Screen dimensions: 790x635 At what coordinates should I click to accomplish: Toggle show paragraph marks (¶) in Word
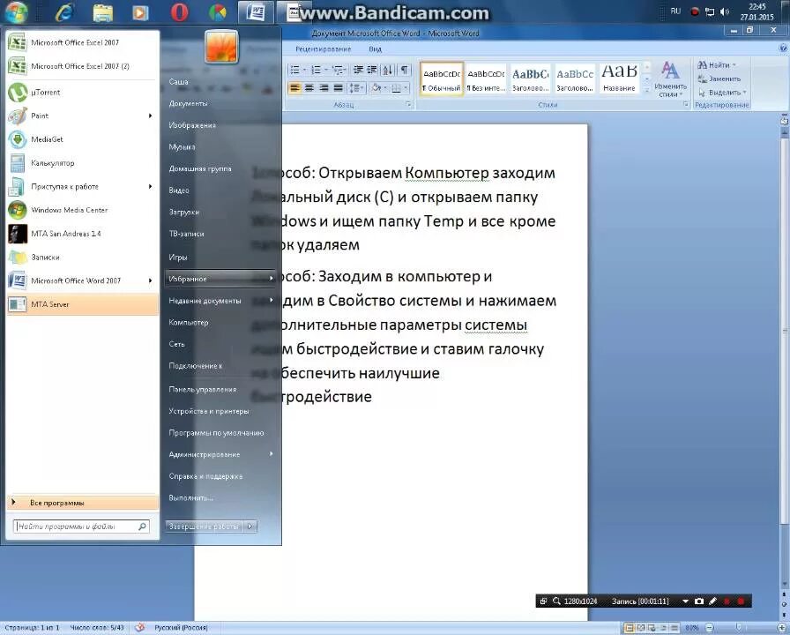point(404,70)
